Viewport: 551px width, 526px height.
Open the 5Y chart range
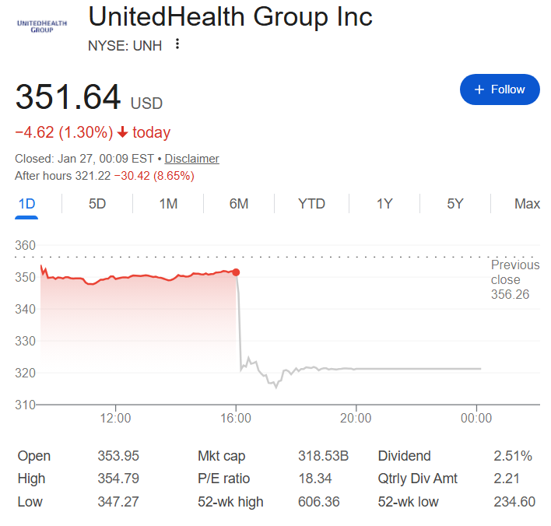click(455, 204)
